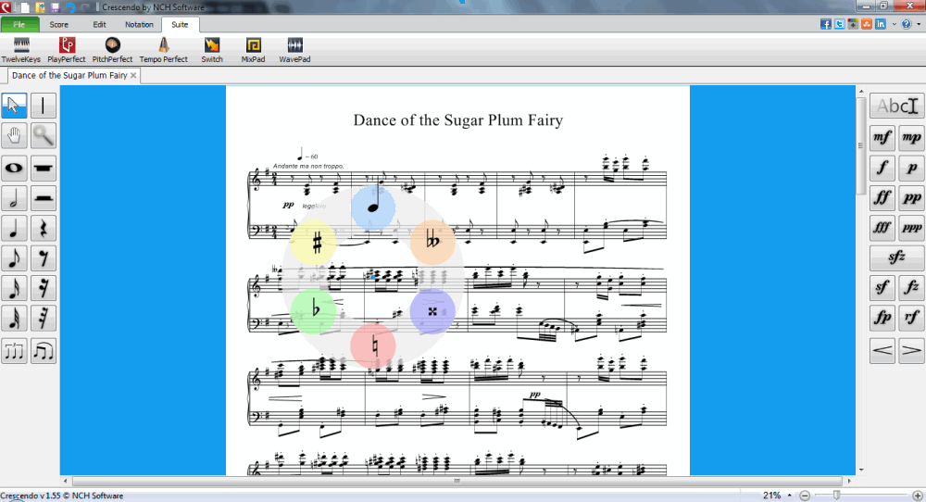
Task: Switch to the Score tab
Action: [59, 25]
